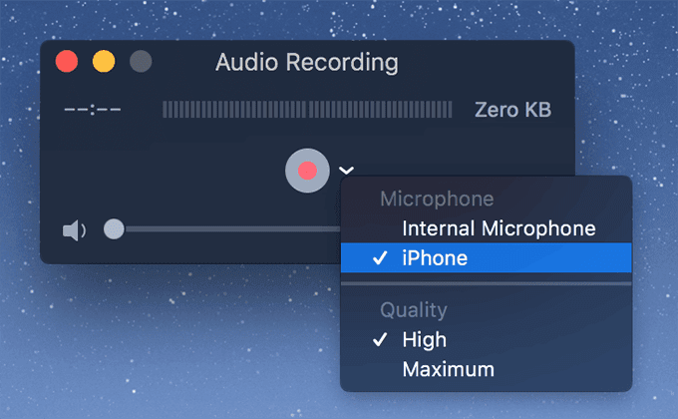Set recording quality to High

click(486, 340)
